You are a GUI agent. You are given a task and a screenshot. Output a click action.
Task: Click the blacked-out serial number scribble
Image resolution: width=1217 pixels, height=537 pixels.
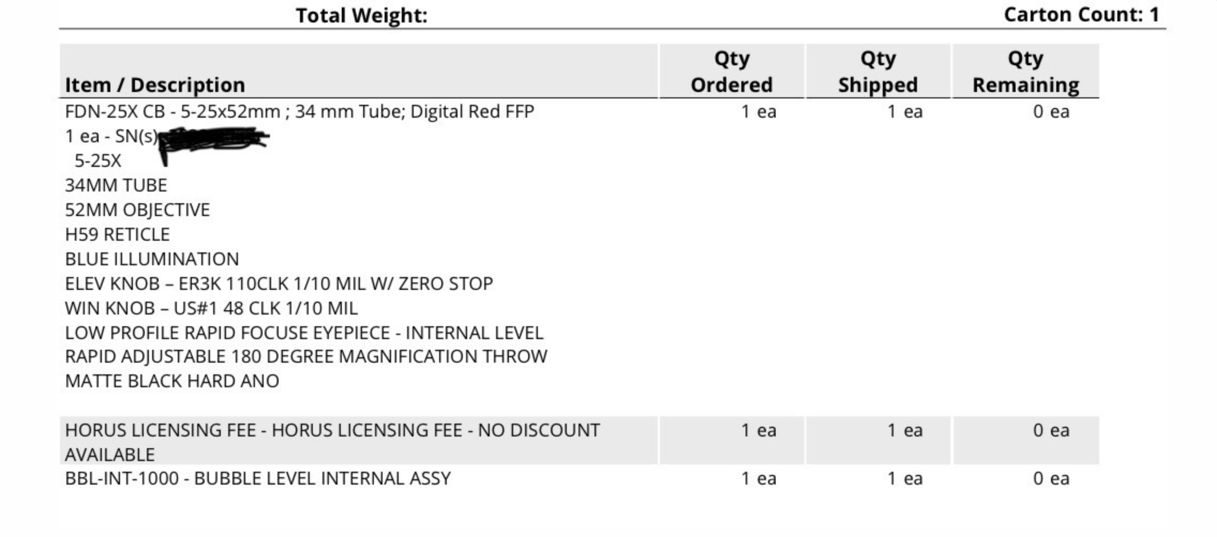click(x=214, y=138)
